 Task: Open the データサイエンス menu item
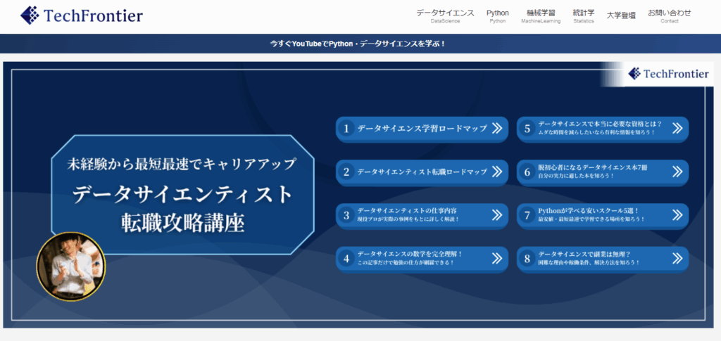click(445, 15)
